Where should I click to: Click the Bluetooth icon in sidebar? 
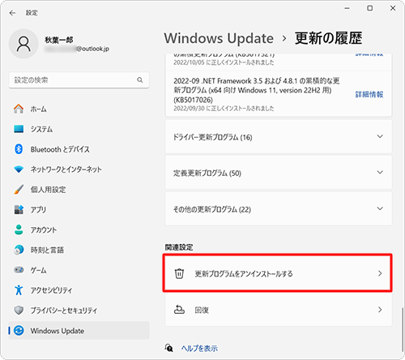19,149
